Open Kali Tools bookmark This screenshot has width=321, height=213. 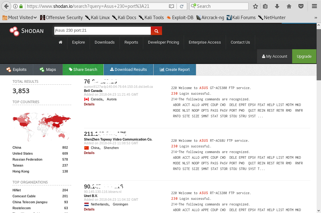pos(151,18)
